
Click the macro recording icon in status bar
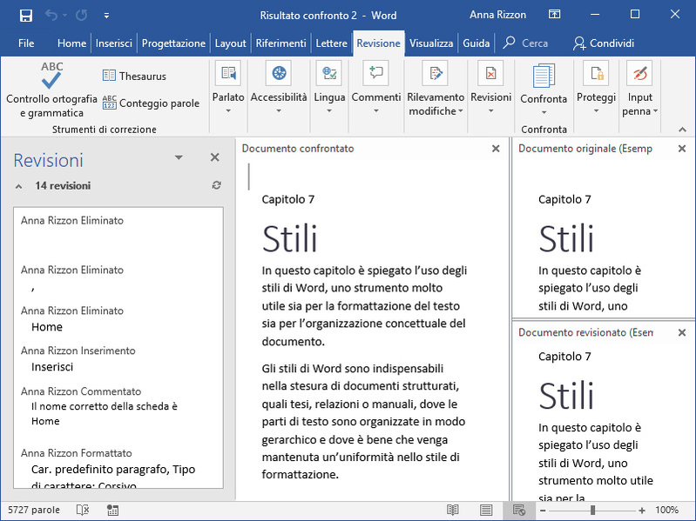(112, 511)
